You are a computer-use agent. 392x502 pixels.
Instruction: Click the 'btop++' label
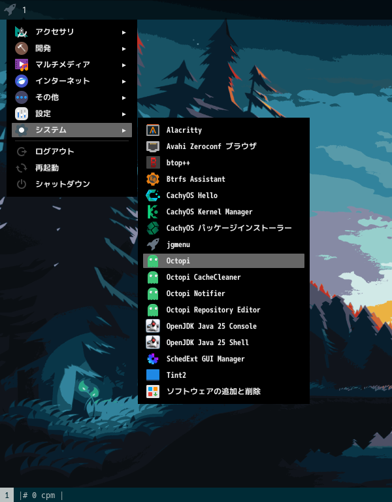[178, 163]
